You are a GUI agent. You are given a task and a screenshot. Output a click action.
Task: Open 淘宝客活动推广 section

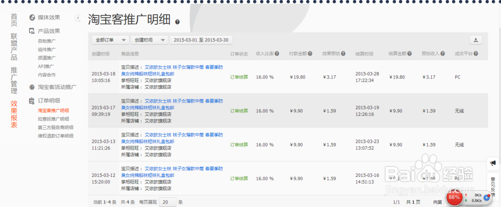point(57,87)
